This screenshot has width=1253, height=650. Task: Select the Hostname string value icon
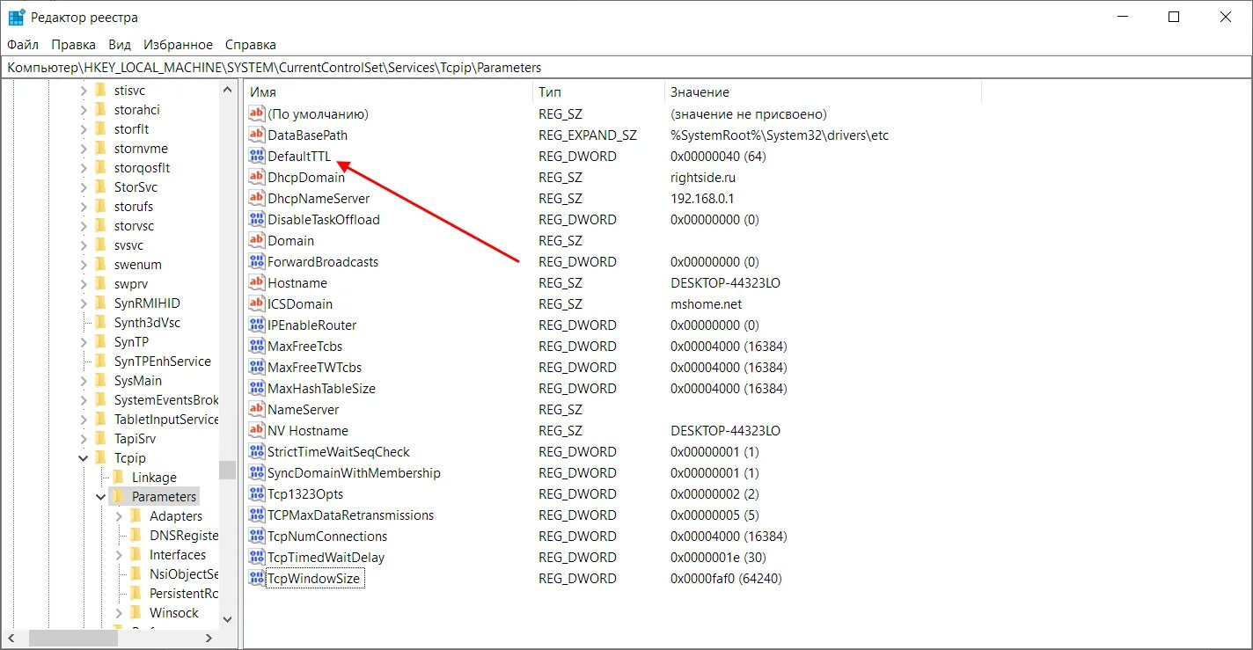257,283
